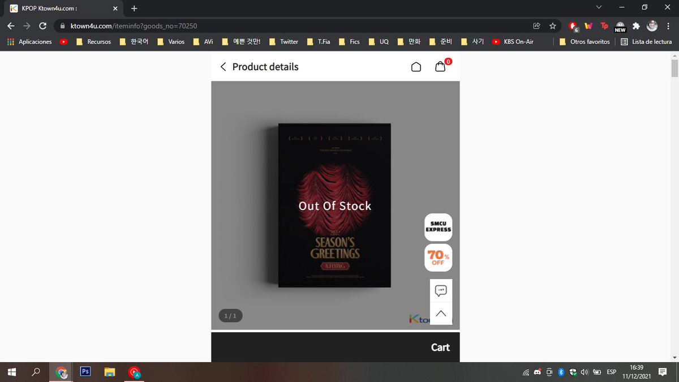The width and height of the screenshot is (679, 382).
Task: Open a new browser tab
Action: pos(134,8)
